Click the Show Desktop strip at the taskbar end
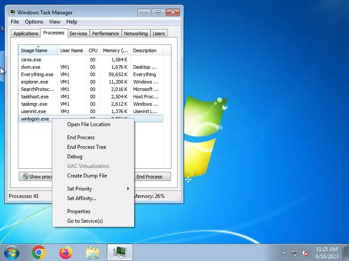This screenshot has height=261, width=349. tap(346, 253)
